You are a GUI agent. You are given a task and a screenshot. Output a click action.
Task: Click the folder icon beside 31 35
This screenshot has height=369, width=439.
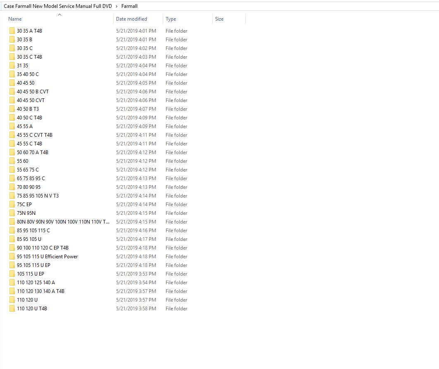[12, 66]
